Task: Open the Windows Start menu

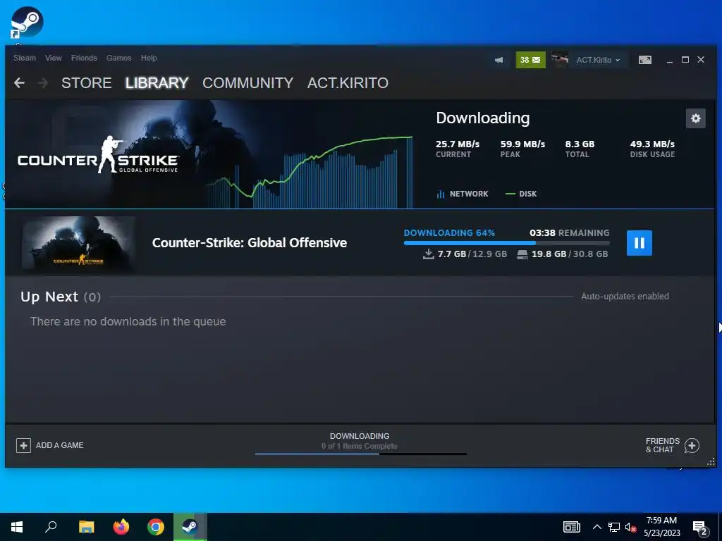Action: tap(17, 527)
